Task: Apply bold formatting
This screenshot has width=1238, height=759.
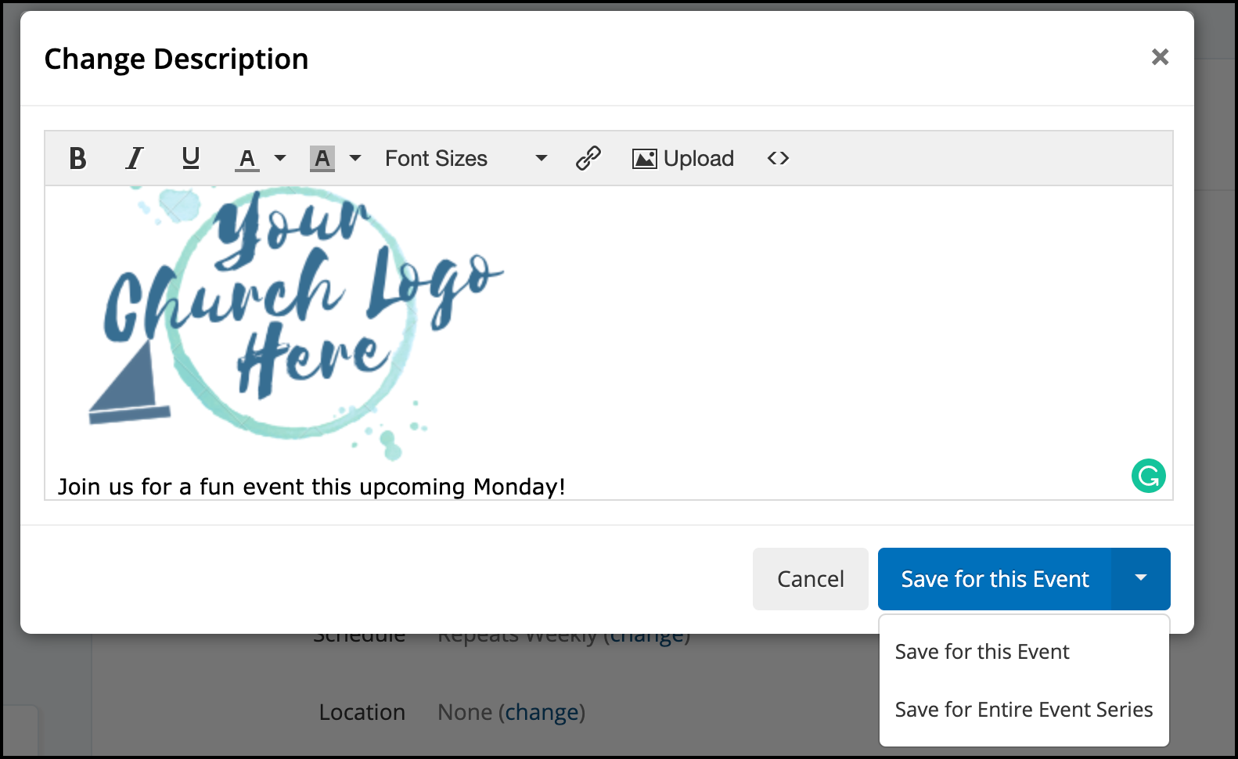Action: pyautogui.click(x=77, y=159)
